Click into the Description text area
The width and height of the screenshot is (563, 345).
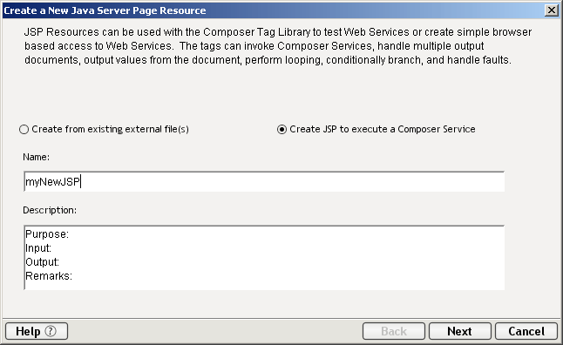click(264, 258)
